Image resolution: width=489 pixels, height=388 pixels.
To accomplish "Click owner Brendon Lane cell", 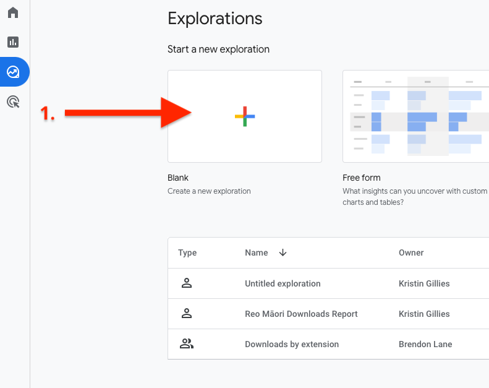I will point(425,344).
